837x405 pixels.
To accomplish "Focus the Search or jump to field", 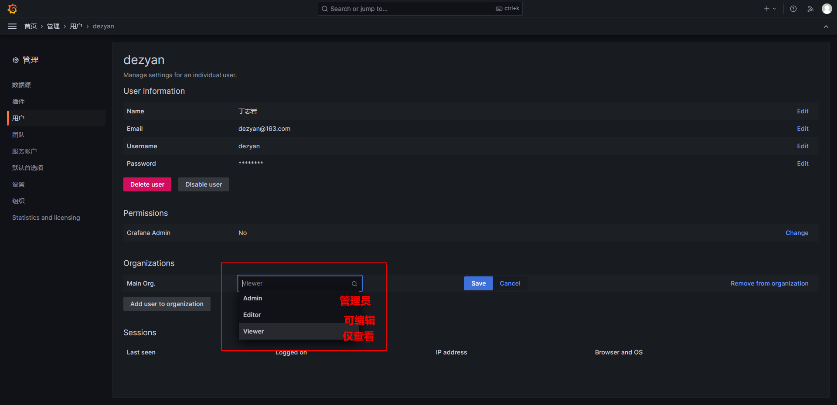I will tap(420, 9).
